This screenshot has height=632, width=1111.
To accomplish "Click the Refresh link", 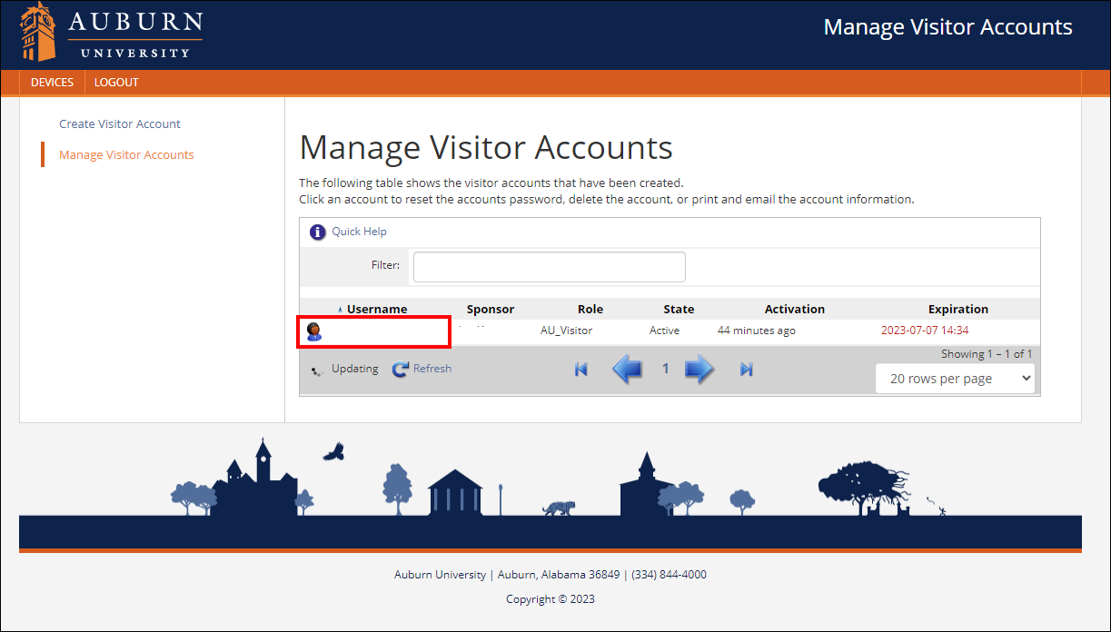I will click(x=432, y=369).
